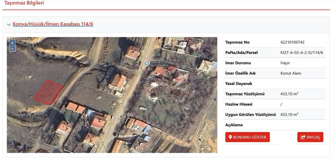Zoom out of the map with minus button
Image resolution: width=335 pixels, height=160 pixels.
coord(12,49)
